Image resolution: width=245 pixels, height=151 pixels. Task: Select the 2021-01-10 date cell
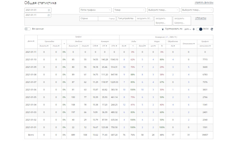[31, 60]
